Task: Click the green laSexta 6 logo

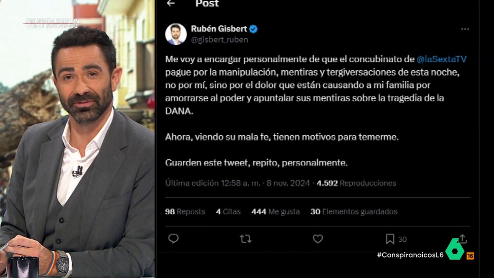Action: click(x=455, y=249)
